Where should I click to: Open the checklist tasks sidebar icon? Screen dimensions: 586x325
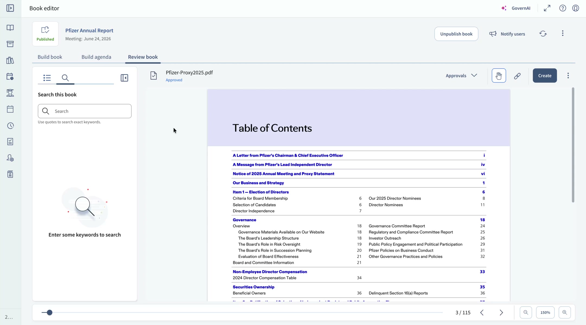click(x=10, y=142)
